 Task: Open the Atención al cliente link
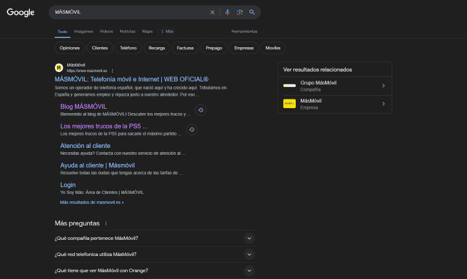(85, 146)
